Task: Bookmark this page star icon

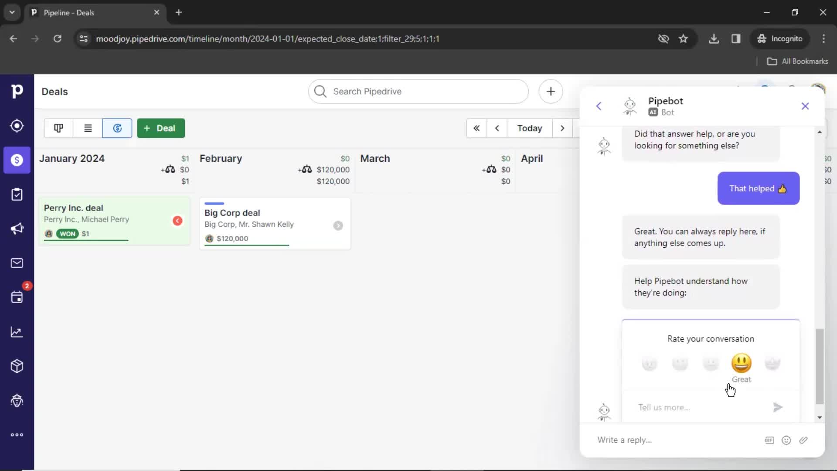Action: coord(683,39)
